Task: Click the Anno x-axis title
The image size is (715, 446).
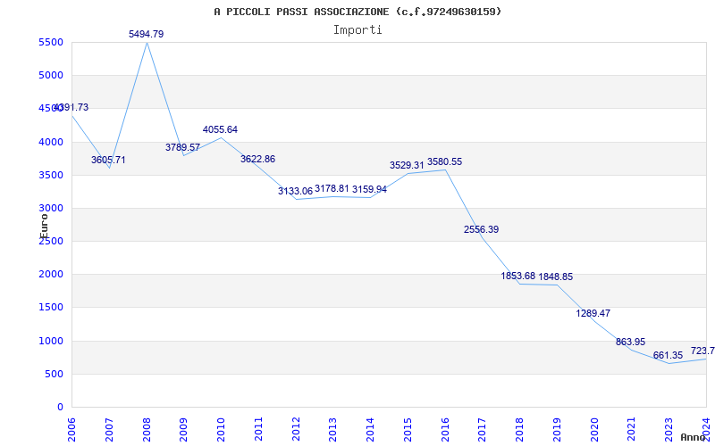Action: 694,437
